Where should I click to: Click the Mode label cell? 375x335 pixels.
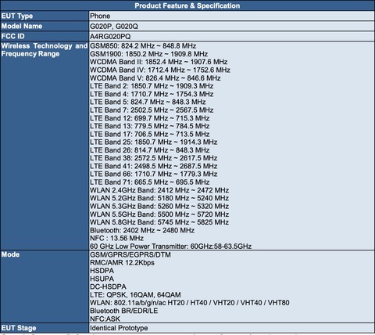[45, 286]
